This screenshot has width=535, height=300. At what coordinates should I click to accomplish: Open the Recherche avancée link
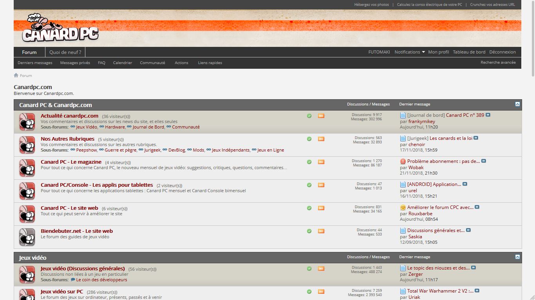498,62
